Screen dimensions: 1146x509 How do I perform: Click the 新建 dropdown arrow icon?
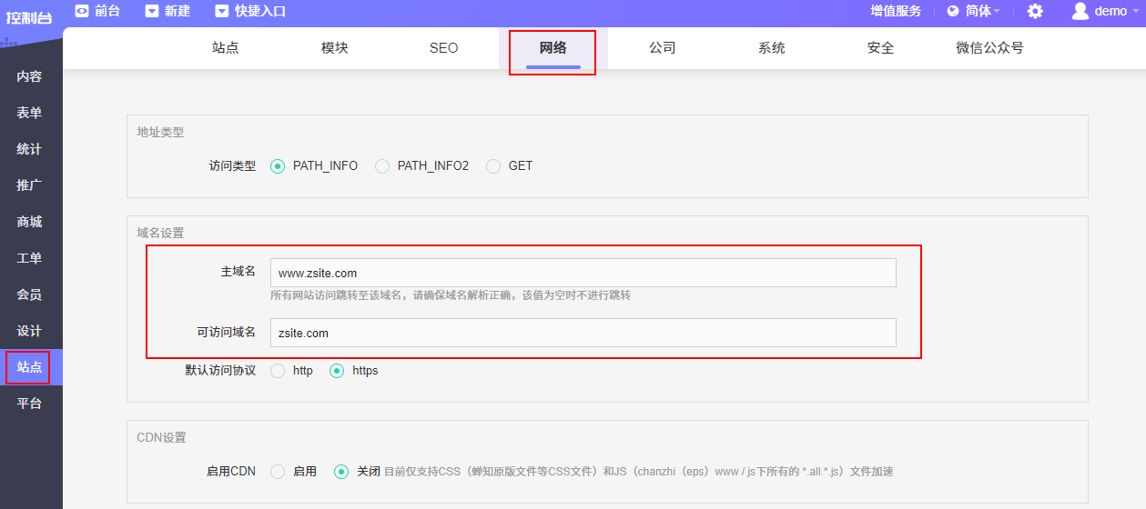(151, 11)
